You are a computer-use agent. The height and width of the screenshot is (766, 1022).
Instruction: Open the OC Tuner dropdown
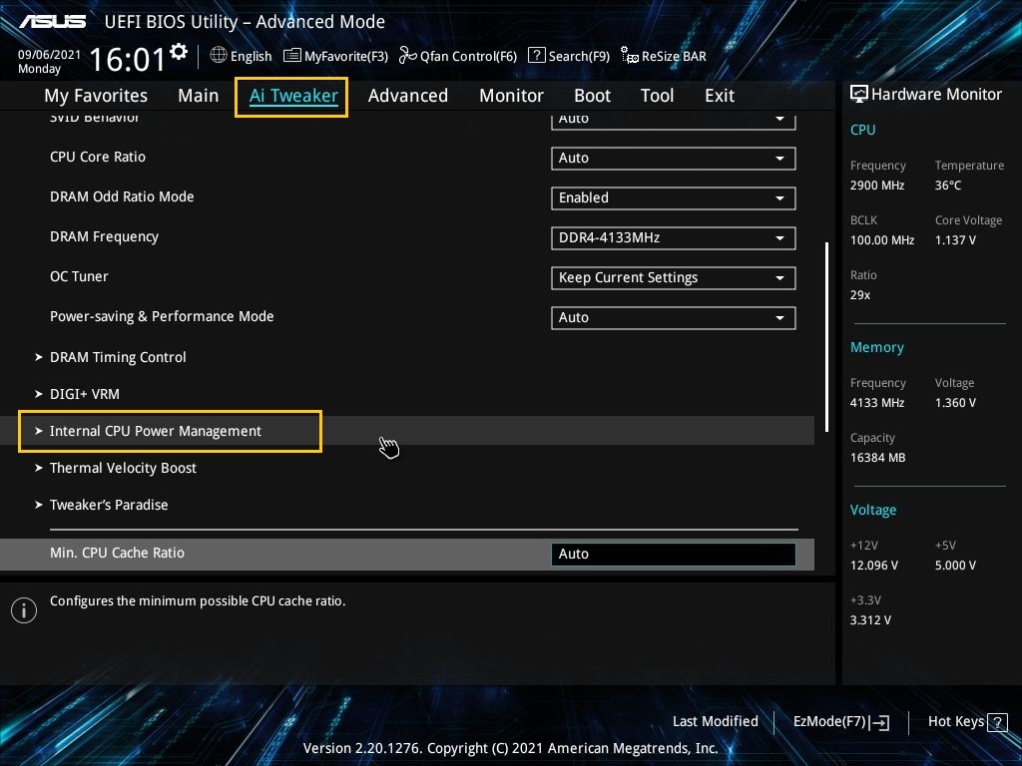point(674,278)
